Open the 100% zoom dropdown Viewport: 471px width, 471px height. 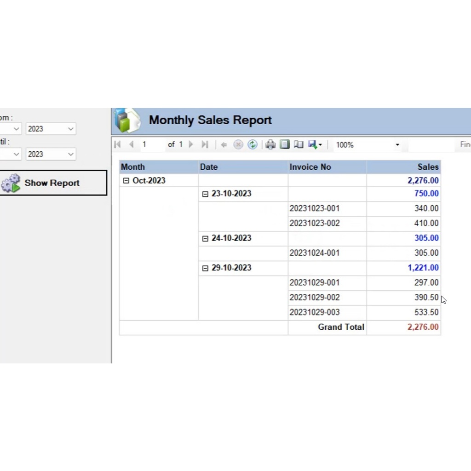point(397,145)
